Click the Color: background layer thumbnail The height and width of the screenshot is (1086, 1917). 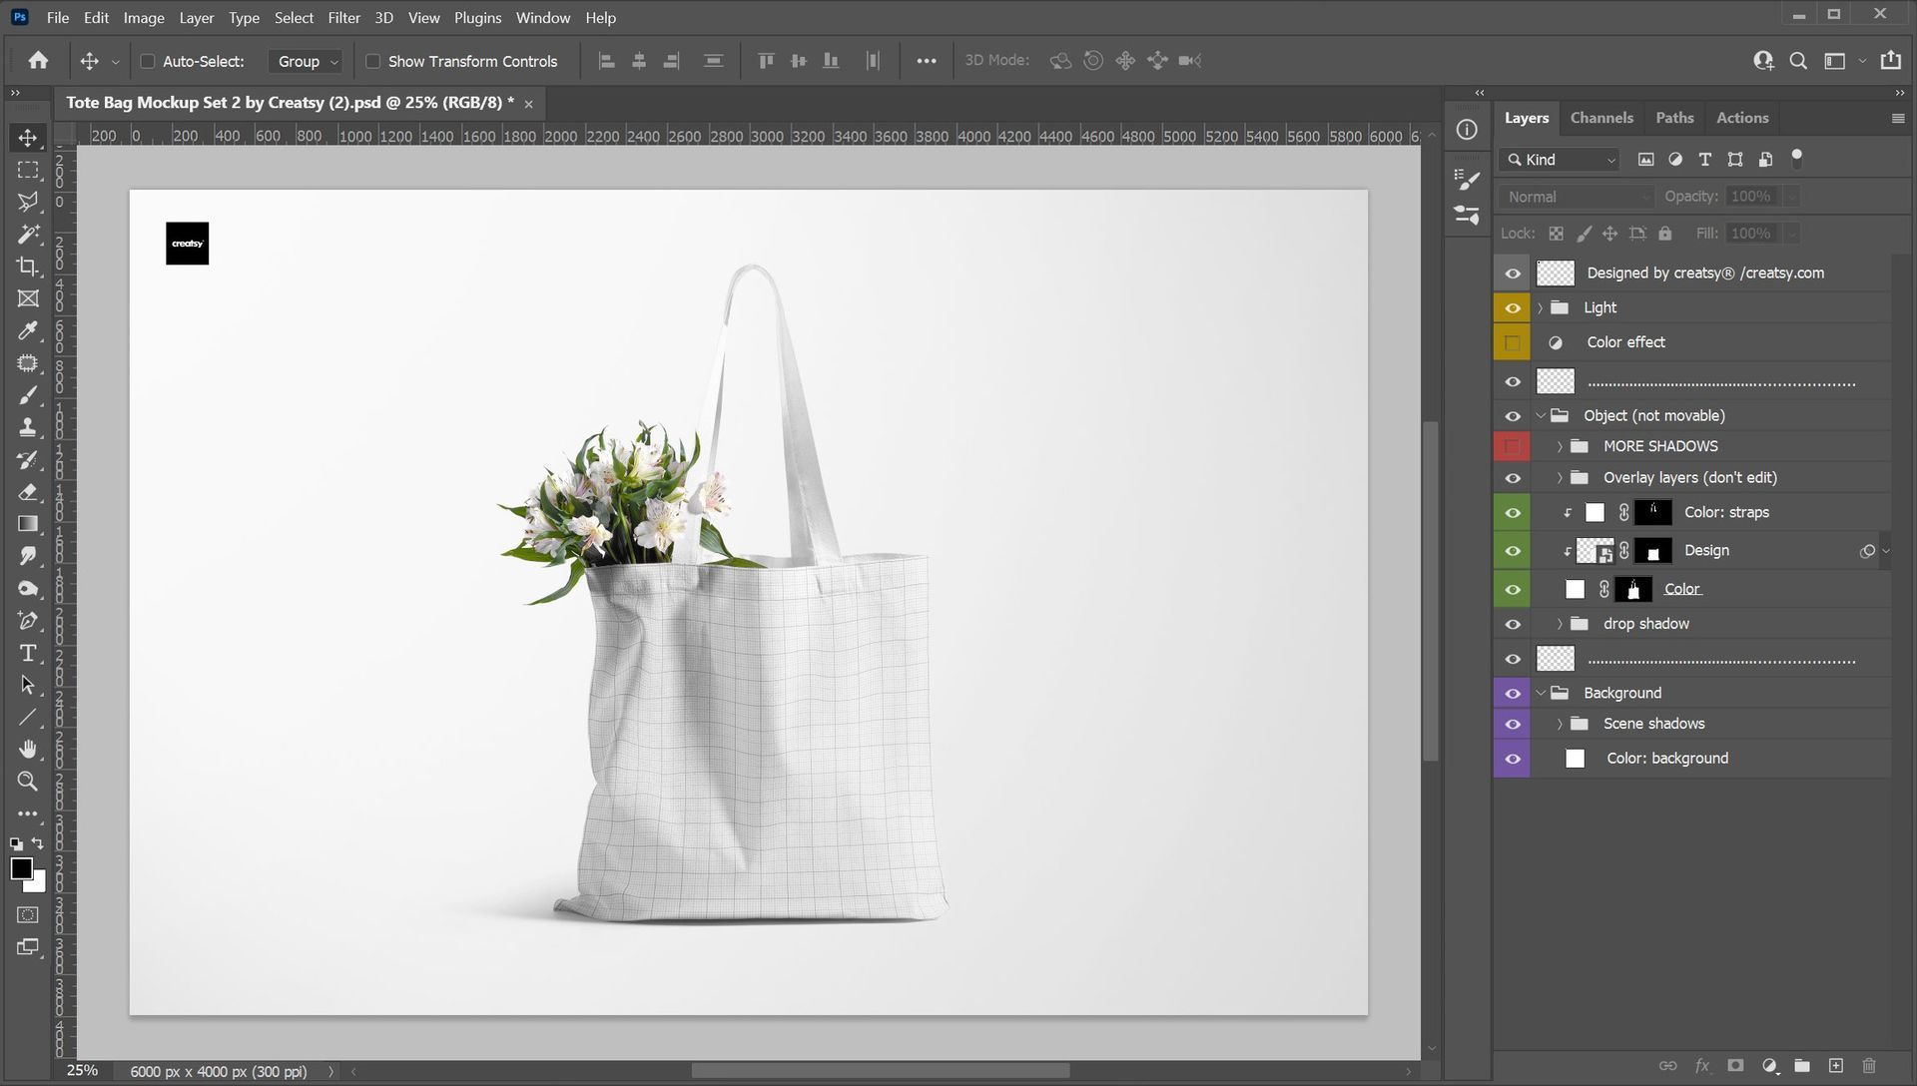tap(1575, 759)
